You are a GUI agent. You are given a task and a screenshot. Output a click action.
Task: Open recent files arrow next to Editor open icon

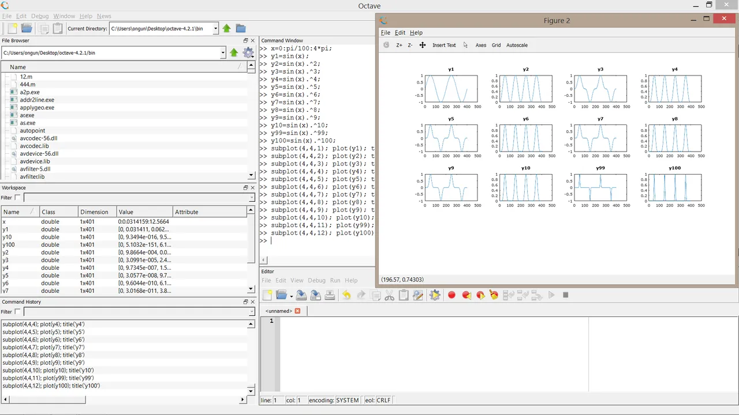[291, 296]
